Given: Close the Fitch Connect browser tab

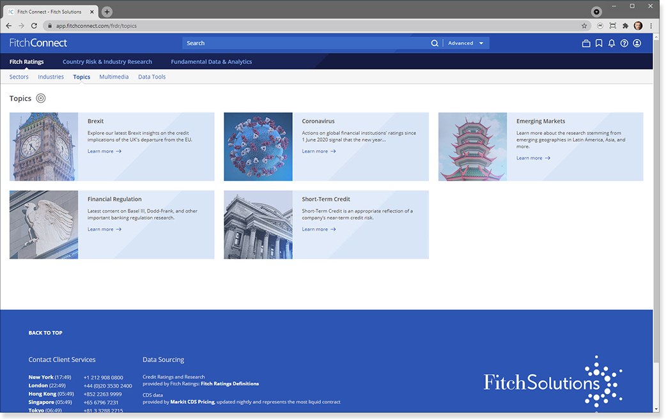Looking at the screenshot, I should coord(92,12).
